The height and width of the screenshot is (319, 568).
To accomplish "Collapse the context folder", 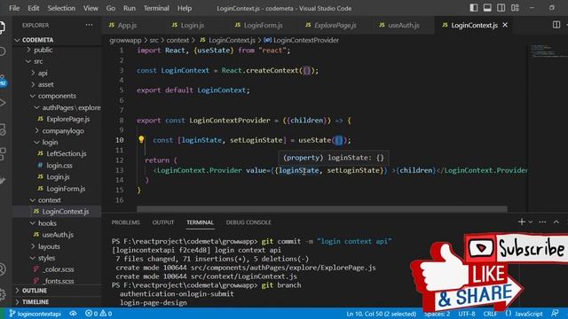I will tap(57, 200).
